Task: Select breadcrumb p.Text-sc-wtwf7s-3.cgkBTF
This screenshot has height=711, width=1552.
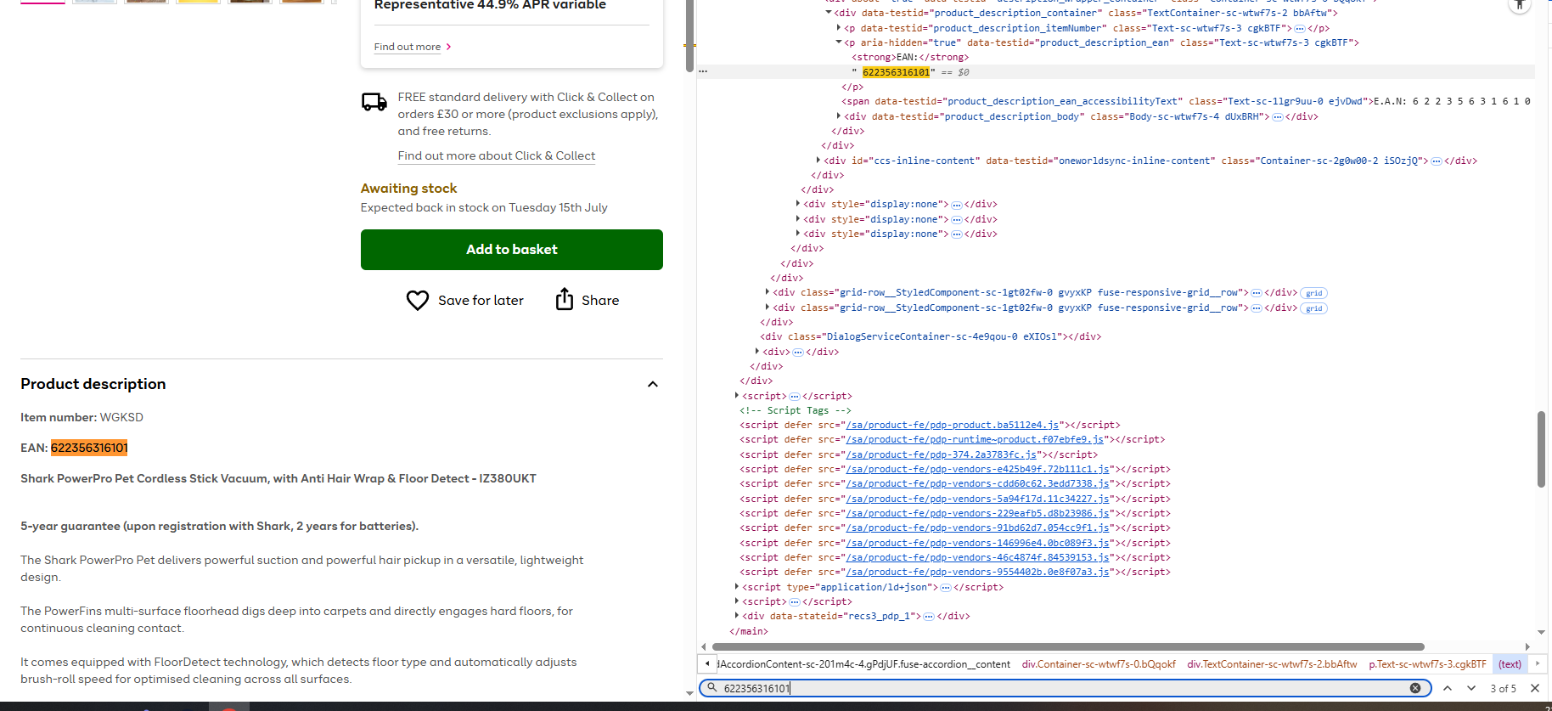Action: coord(1427,664)
